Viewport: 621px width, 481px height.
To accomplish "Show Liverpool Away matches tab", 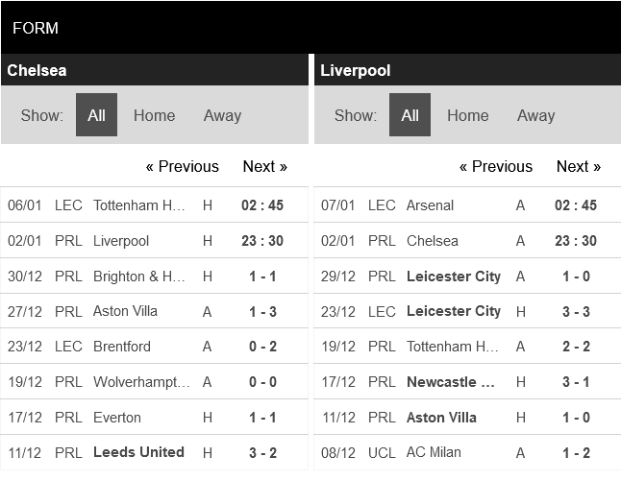I will tap(535, 115).
